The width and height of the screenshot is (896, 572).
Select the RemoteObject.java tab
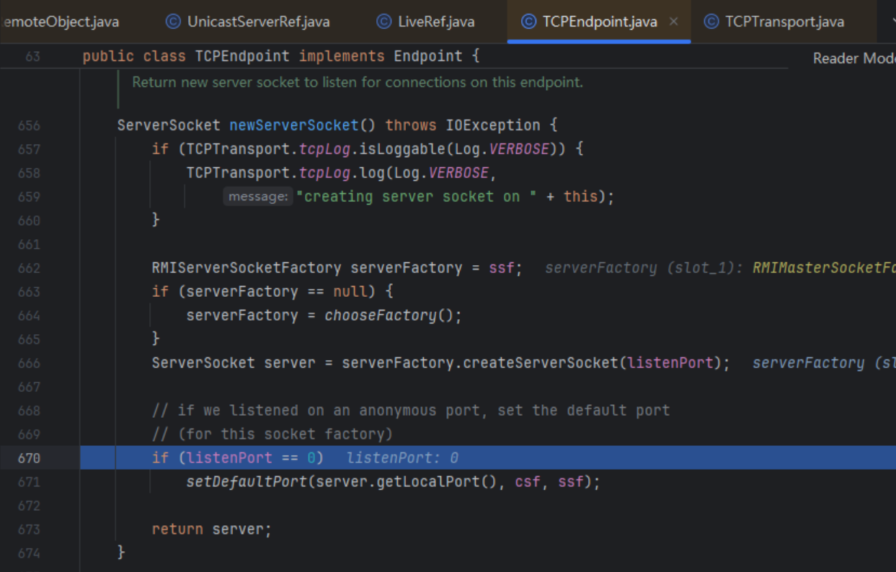pyautogui.click(x=61, y=22)
